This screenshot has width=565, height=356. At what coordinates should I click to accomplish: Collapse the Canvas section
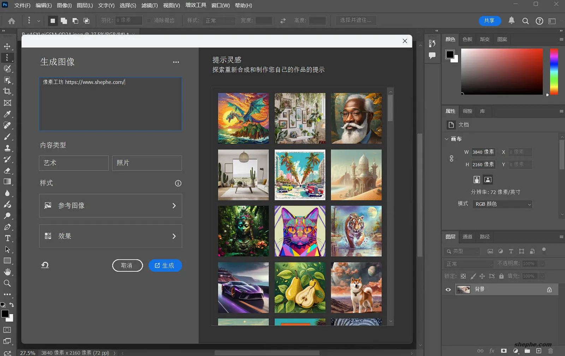(447, 139)
